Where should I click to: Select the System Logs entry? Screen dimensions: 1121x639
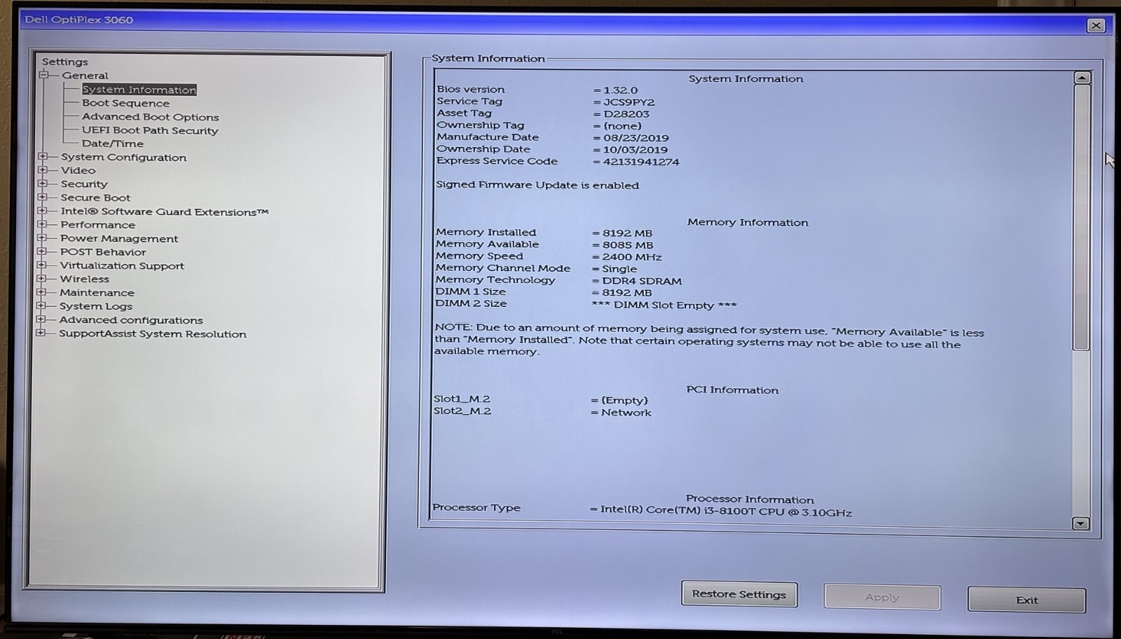(x=96, y=306)
